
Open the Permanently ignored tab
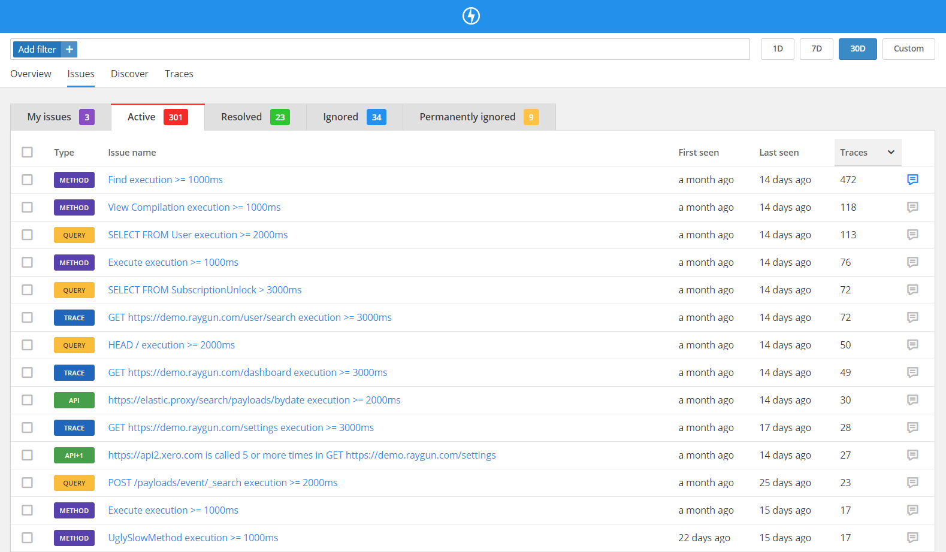(x=478, y=117)
